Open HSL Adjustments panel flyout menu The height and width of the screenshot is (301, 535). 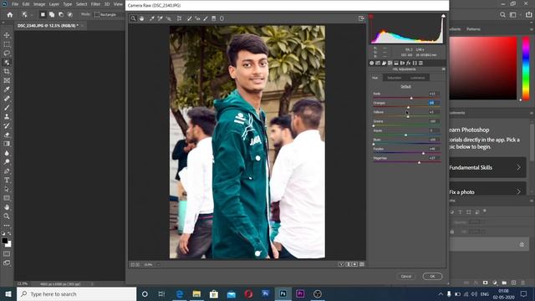443,69
